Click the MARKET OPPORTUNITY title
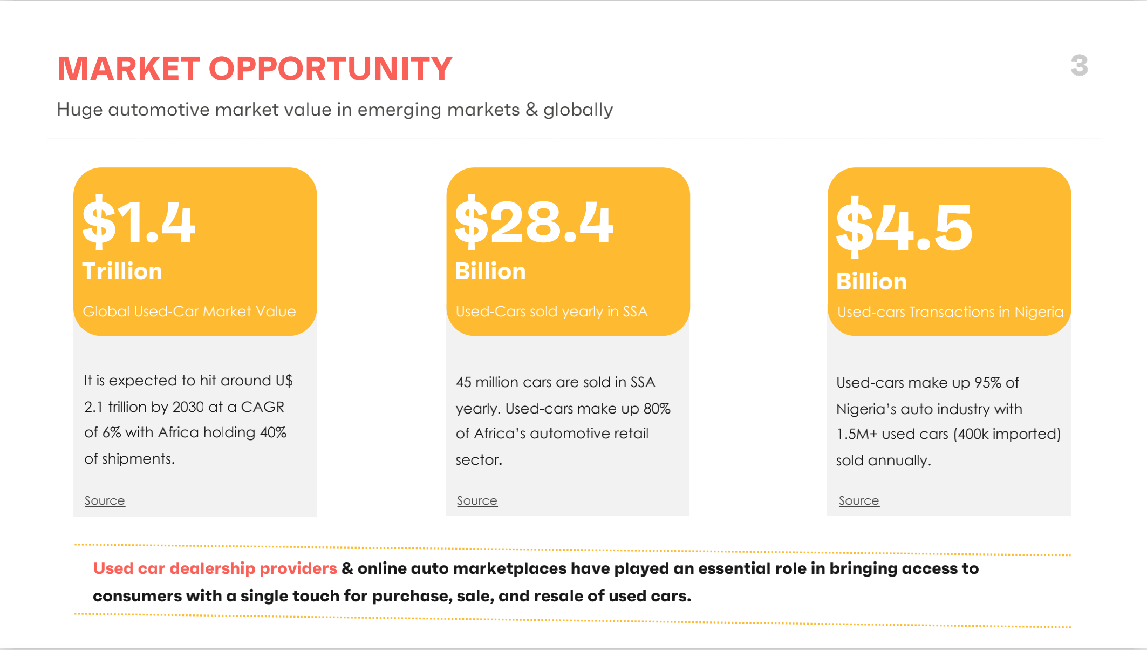Viewport: 1147px width, 650px height. tap(255, 69)
